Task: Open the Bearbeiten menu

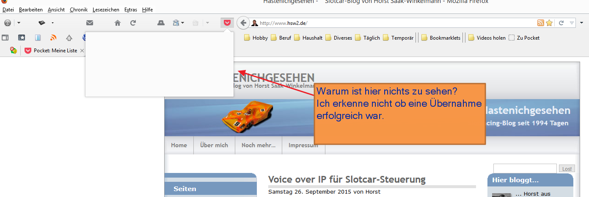Action: pyautogui.click(x=31, y=9)
